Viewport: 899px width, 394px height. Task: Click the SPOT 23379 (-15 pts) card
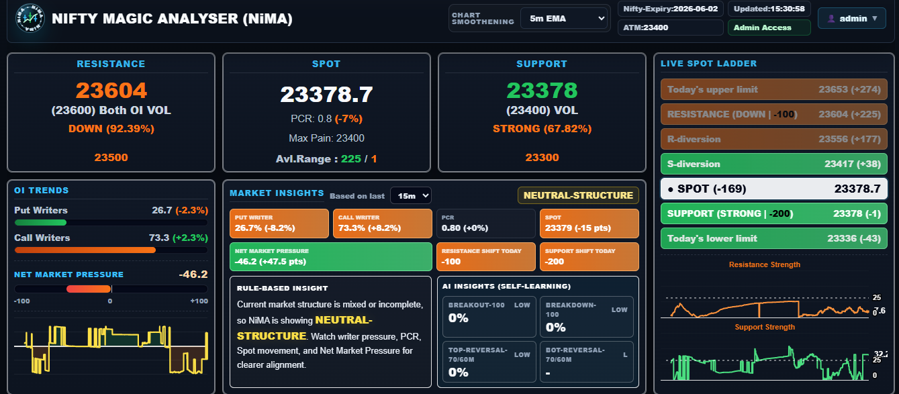tap(589, 224)
